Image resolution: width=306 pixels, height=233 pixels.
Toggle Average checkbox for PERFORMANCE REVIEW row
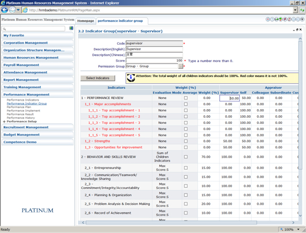pyautogui.click(x=186, y=98)
